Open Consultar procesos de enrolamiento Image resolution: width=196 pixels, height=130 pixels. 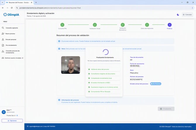tap(13, 52)
